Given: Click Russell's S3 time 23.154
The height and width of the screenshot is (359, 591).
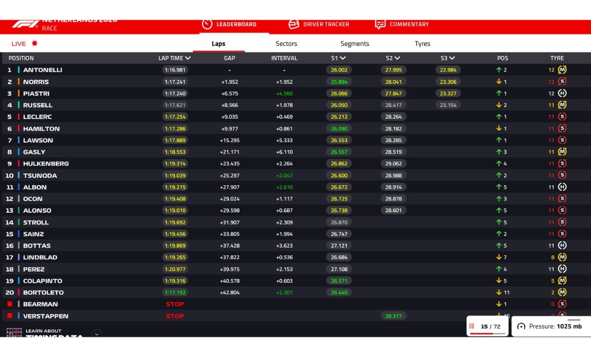Looking at the screenshot, I should (448, 105).
